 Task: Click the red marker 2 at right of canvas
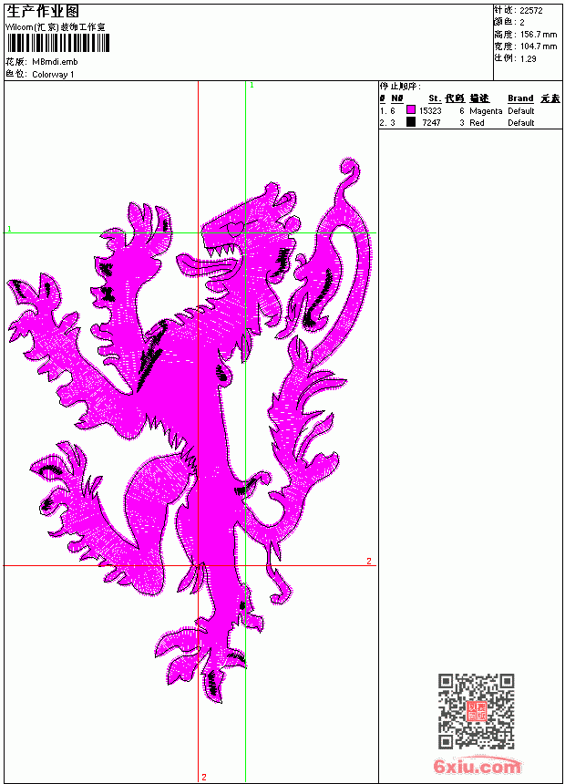coord(369,561)
